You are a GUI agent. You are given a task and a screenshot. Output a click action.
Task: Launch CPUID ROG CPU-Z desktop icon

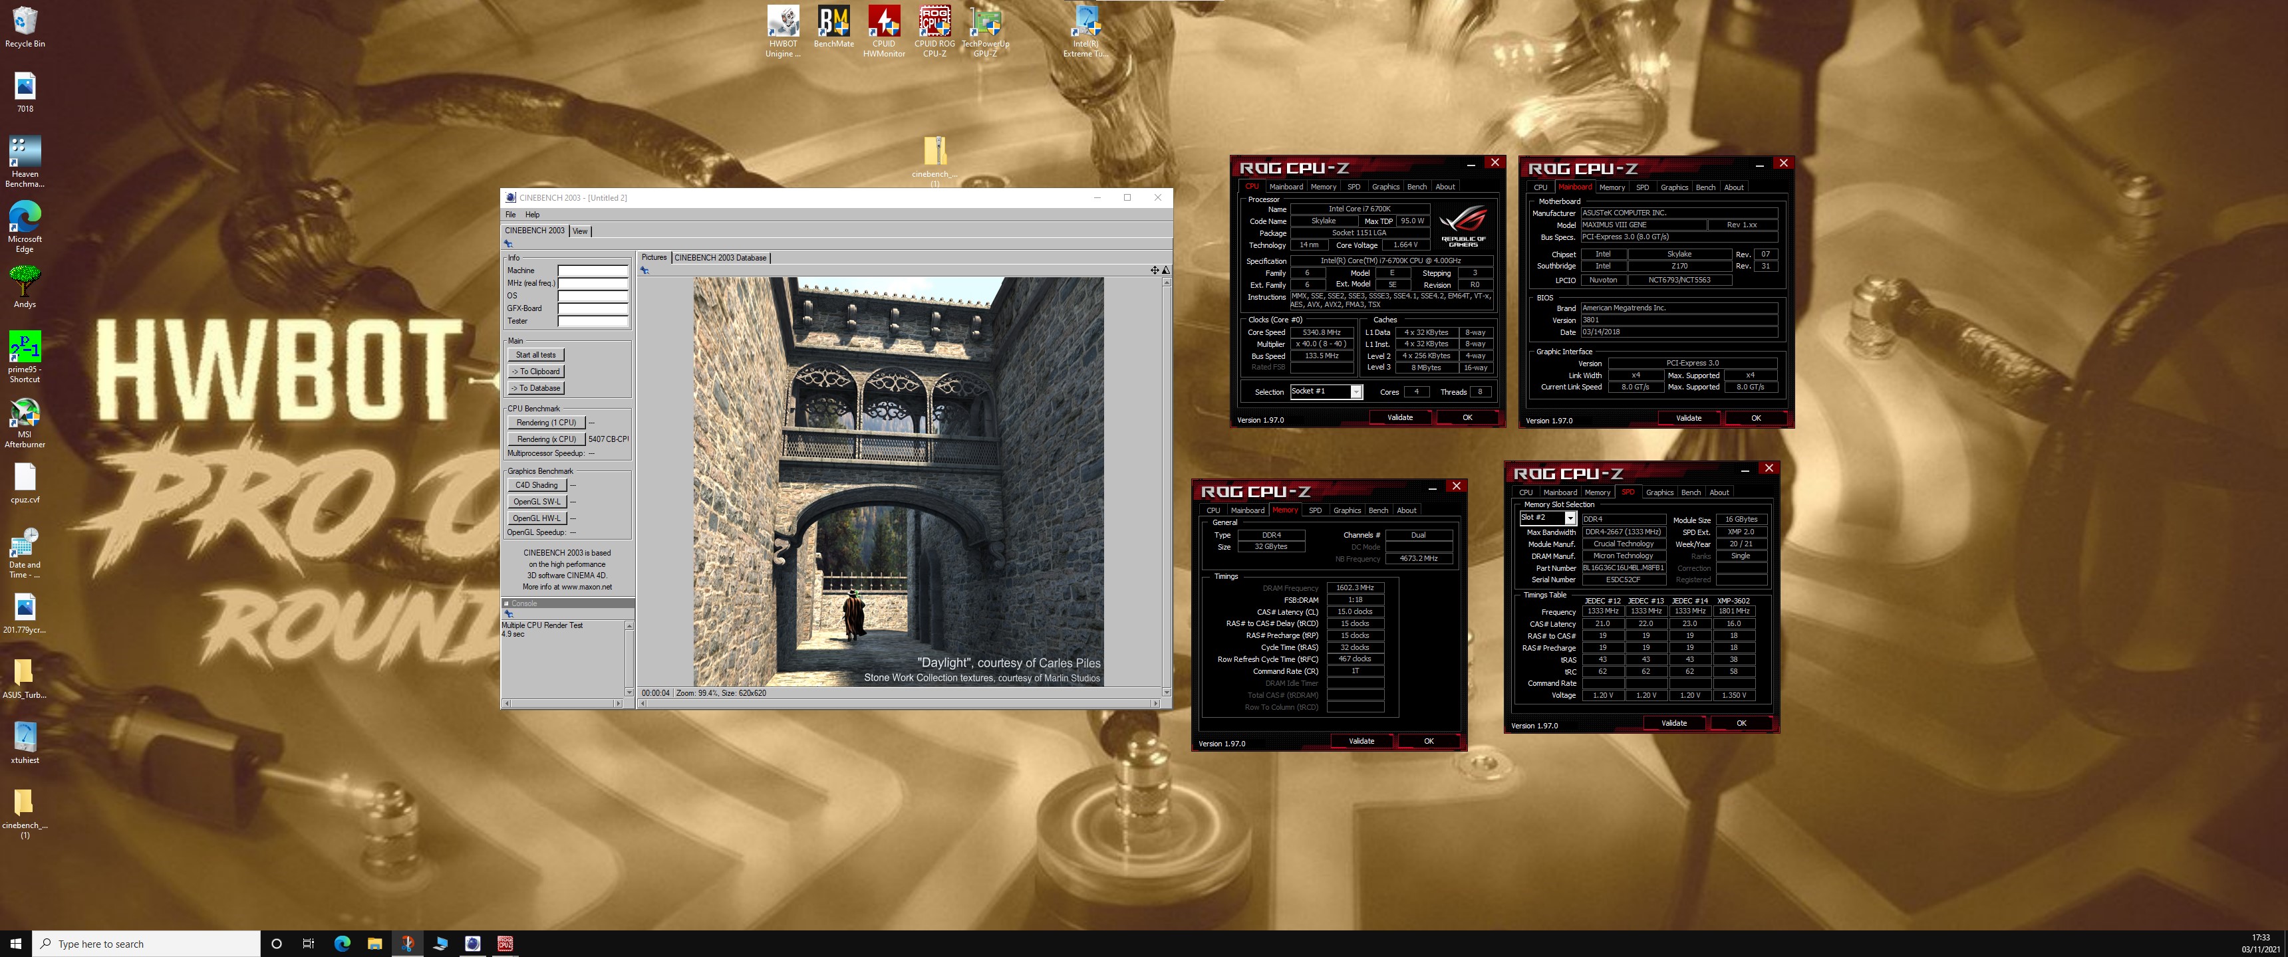934,31
